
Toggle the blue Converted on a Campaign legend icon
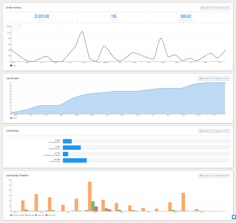(x=11, y=215)
